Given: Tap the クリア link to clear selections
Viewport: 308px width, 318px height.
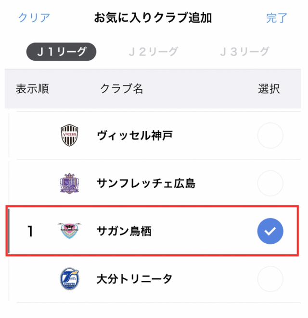Looking at the screenshot, I should [34, 18].
